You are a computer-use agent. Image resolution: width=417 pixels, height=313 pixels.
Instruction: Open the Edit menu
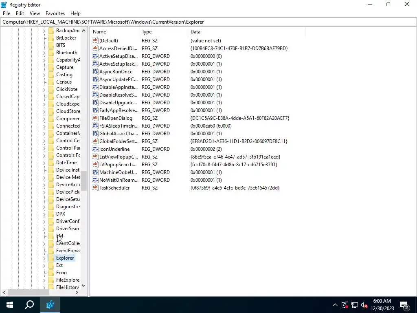click(x=20, y=13)
